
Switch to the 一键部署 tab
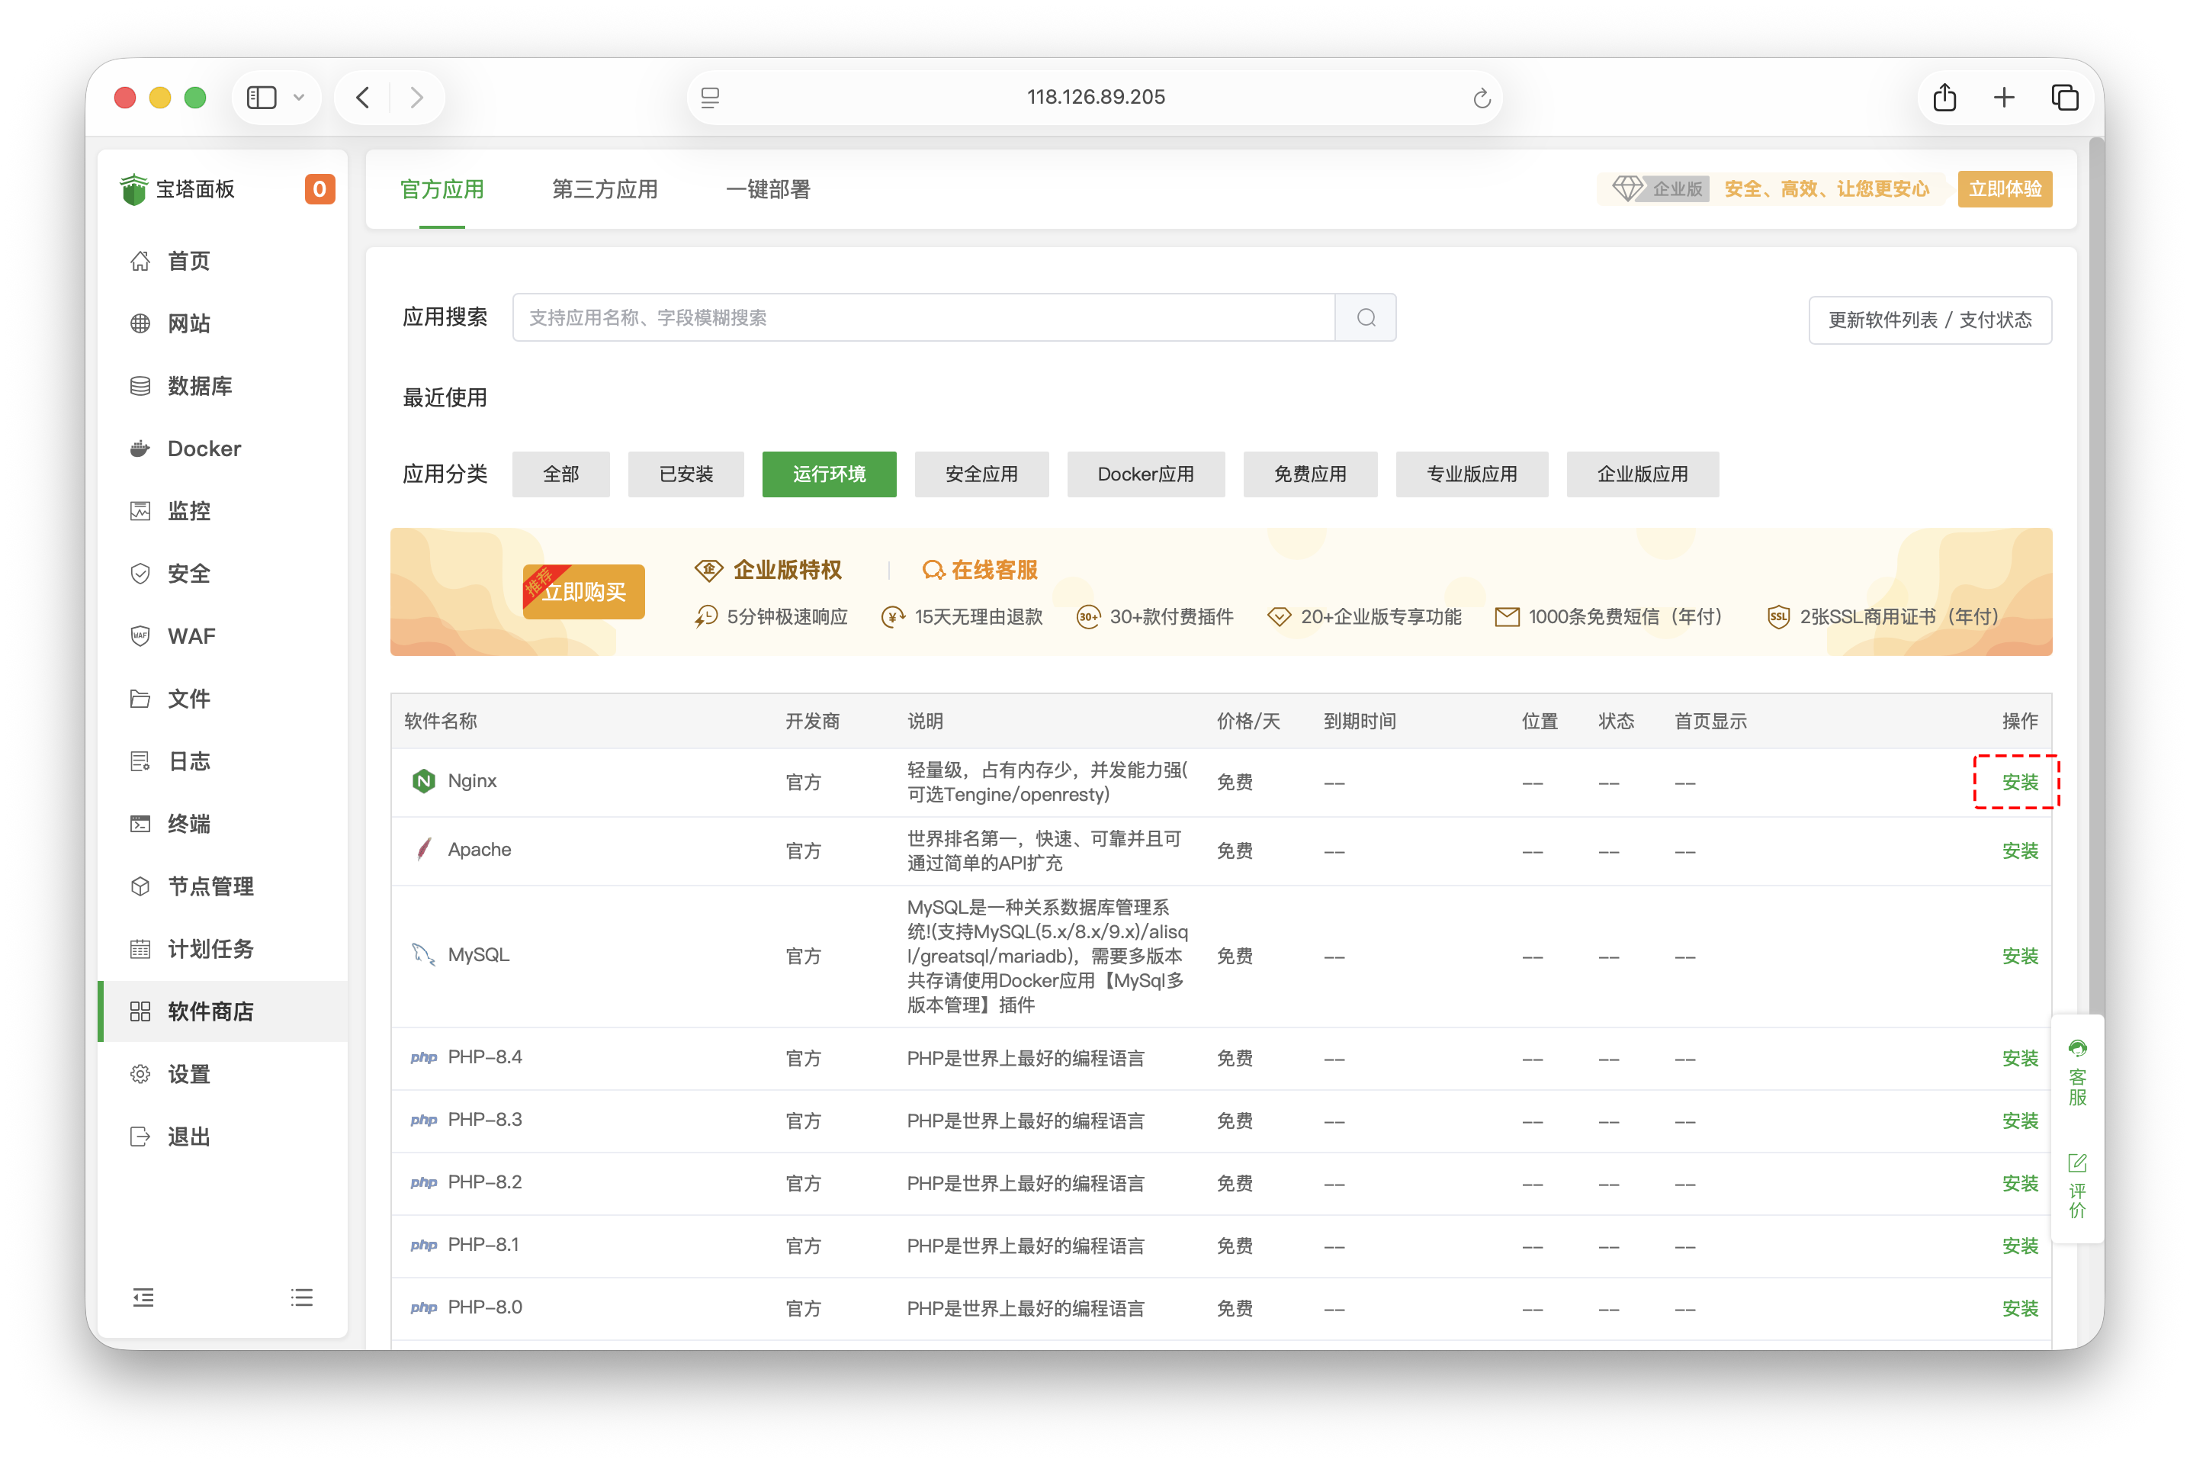click(768, 189)
